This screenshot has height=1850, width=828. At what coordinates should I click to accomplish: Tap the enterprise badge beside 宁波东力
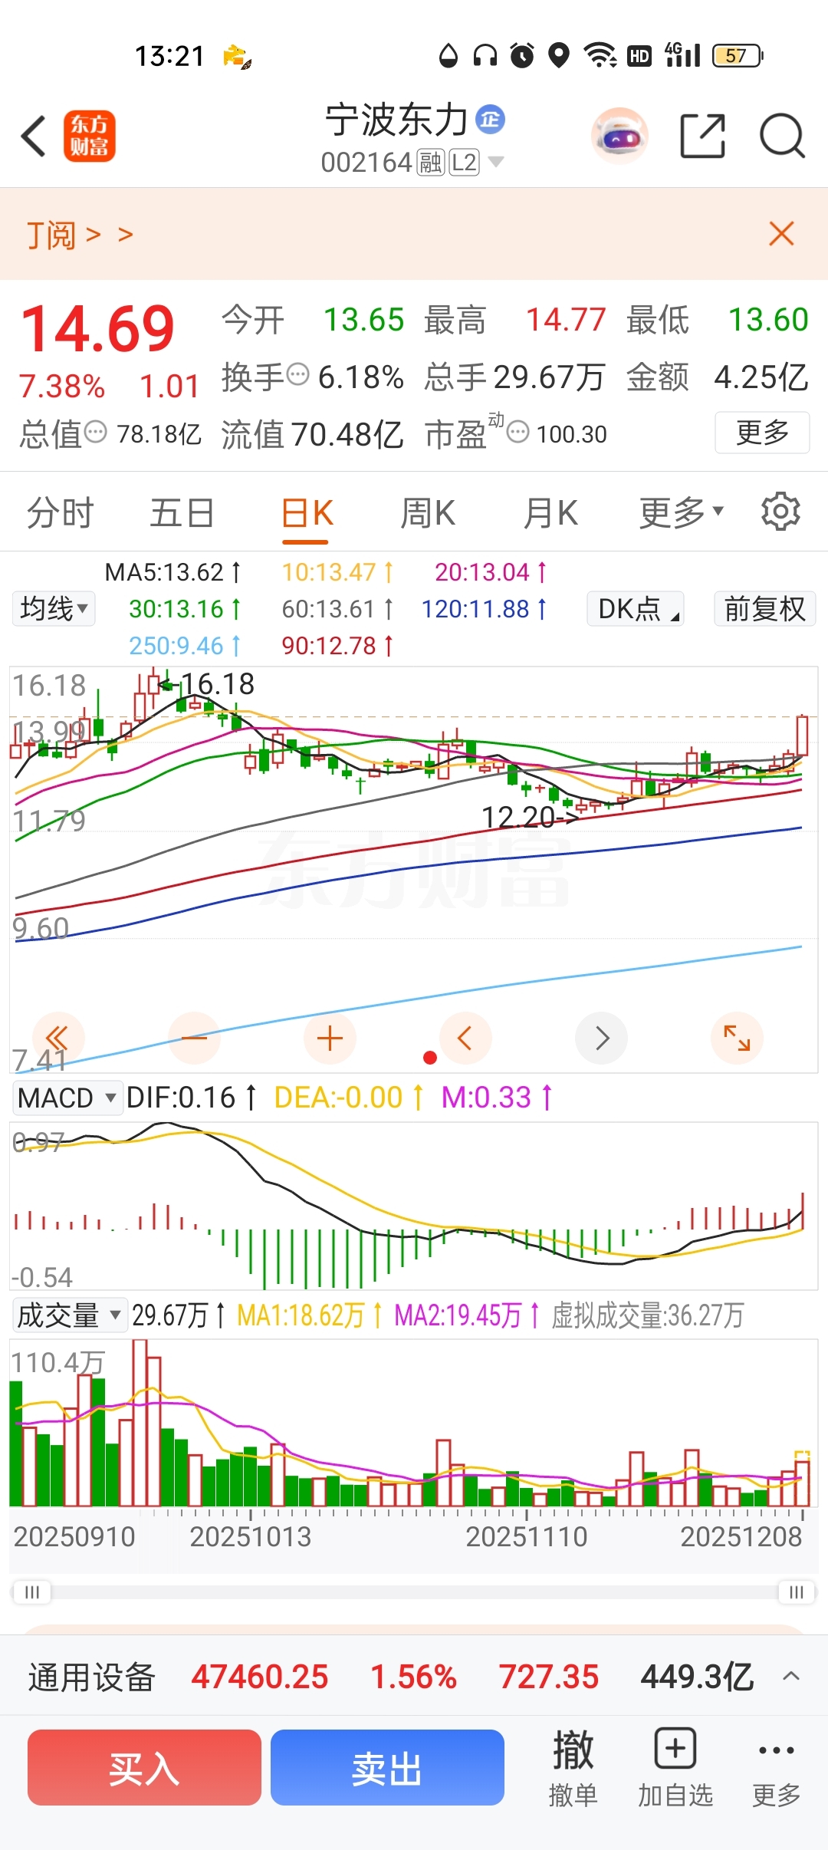pyautogui.click(x=490, y=119)
